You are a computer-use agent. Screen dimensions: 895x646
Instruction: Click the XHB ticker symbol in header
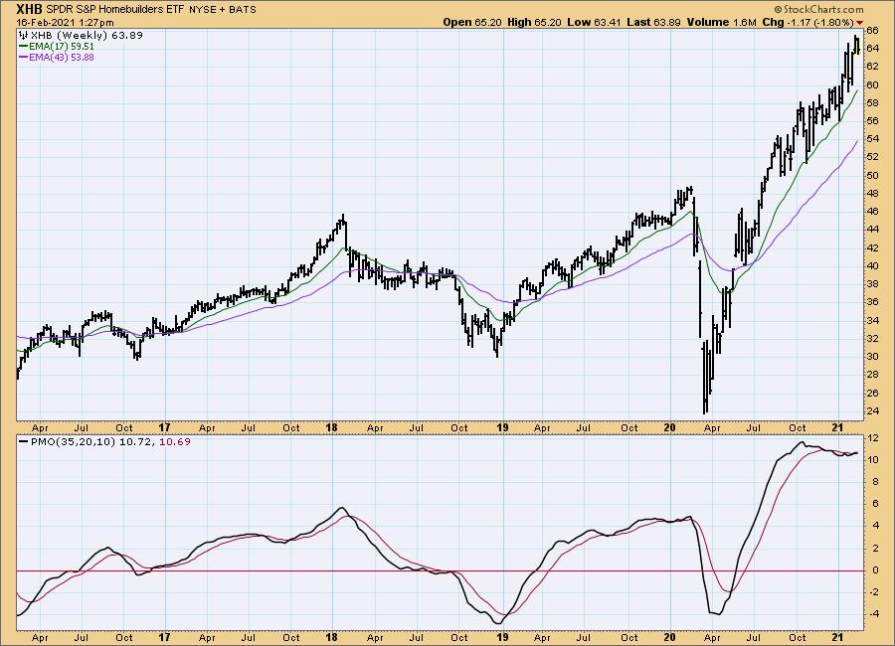(29, 9)
